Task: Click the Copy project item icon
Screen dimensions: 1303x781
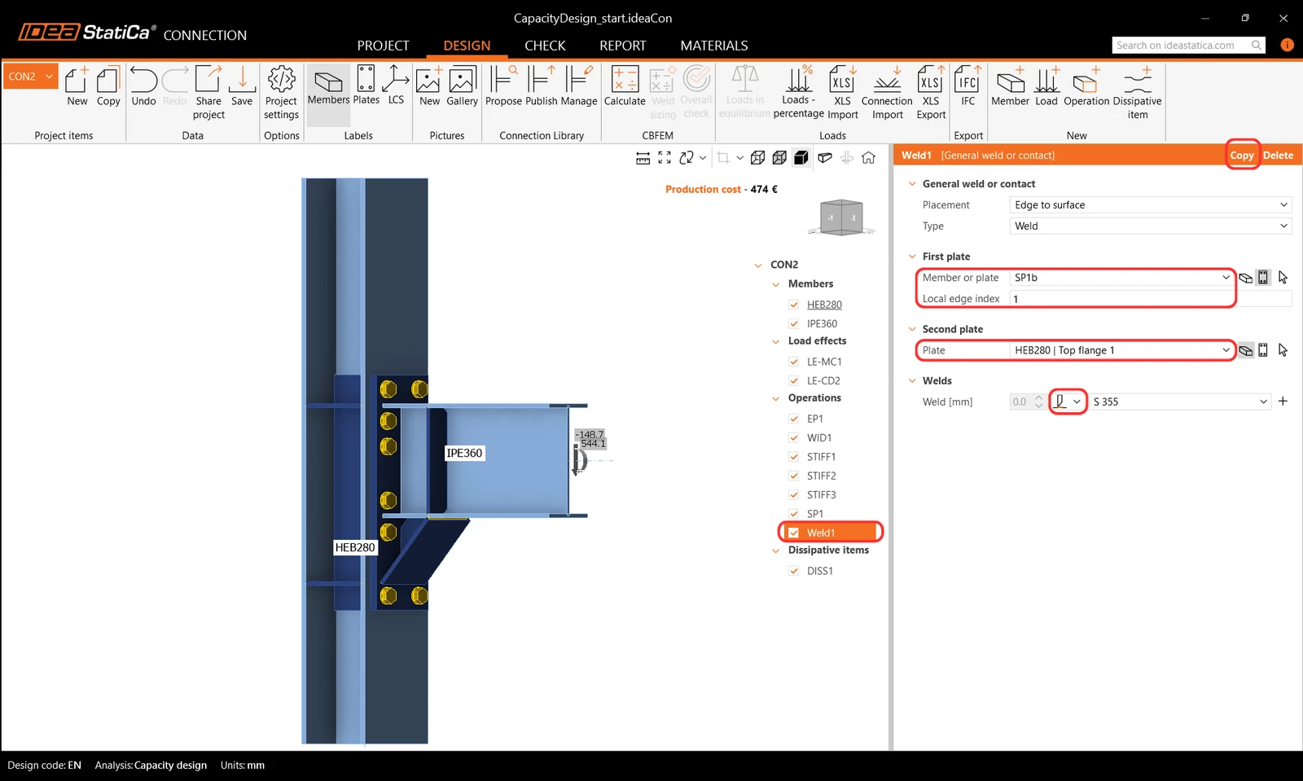Action: click(108, 86)
